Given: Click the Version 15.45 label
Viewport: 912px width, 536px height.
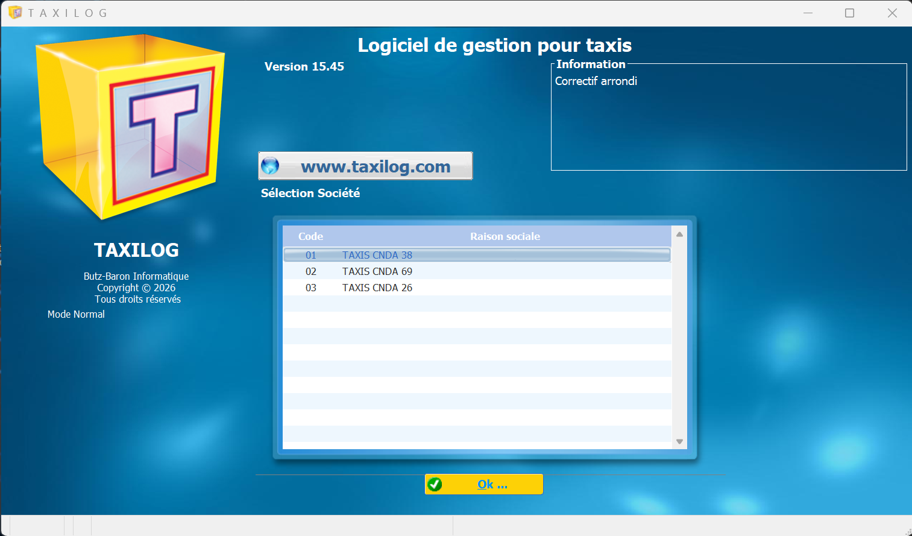Looking at the screenshot, I should click(304, 66).
